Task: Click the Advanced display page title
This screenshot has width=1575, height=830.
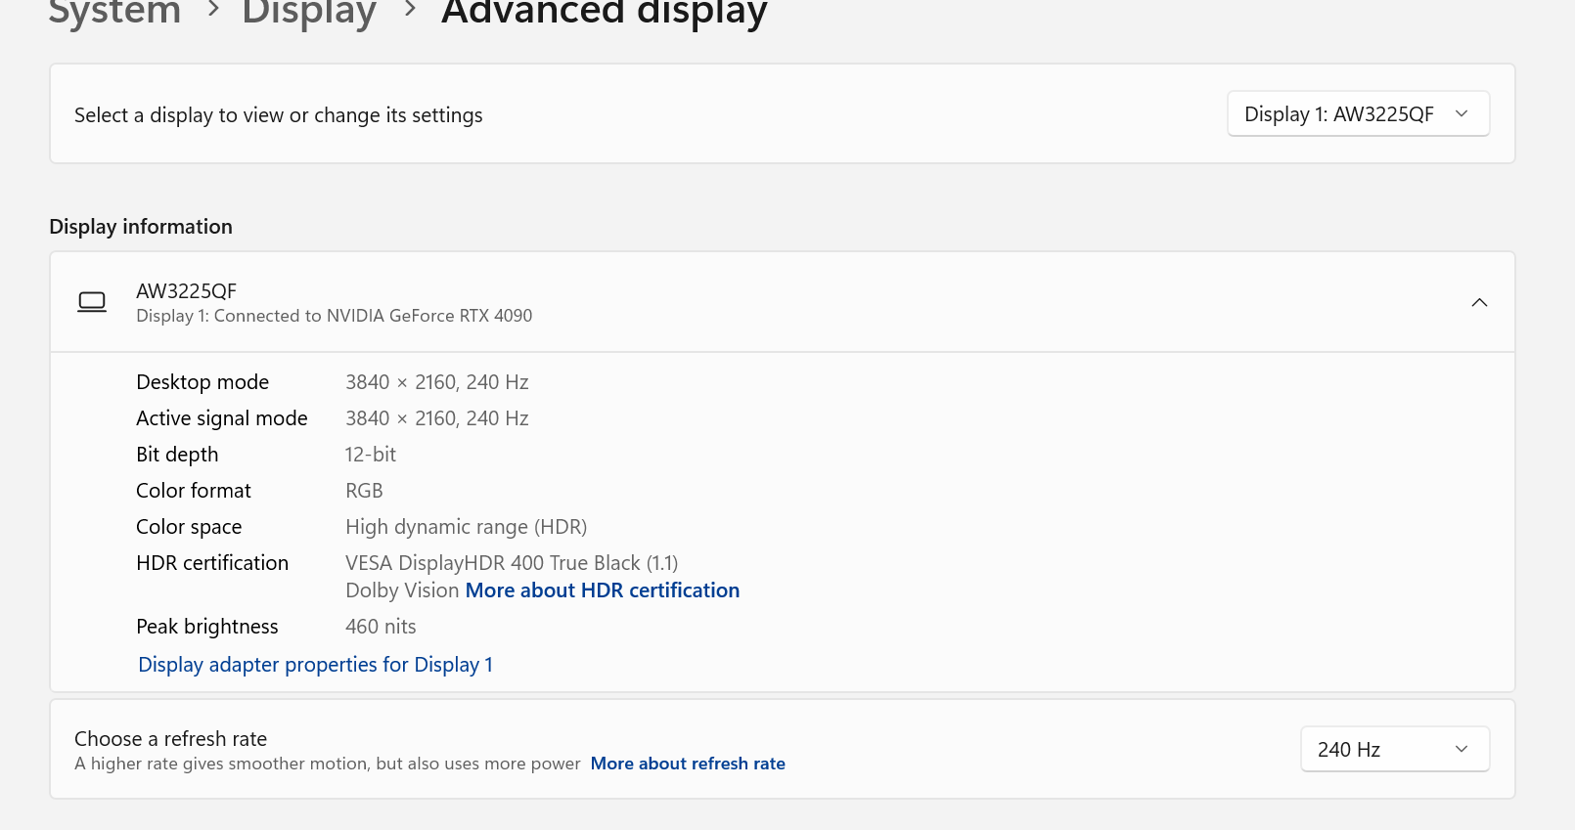Action: coord(605,13)
